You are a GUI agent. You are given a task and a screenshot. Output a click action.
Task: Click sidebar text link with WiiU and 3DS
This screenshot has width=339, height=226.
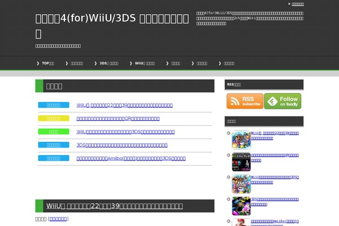[x=275, y=180]
